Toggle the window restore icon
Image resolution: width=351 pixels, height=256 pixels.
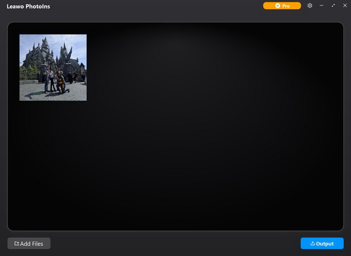[333, 6]
